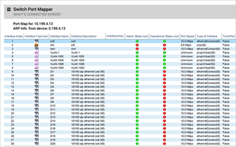Screen dimensions: 236x147
Task: Click the operational status icon for VLAN-1
Action: pos(164,53)
